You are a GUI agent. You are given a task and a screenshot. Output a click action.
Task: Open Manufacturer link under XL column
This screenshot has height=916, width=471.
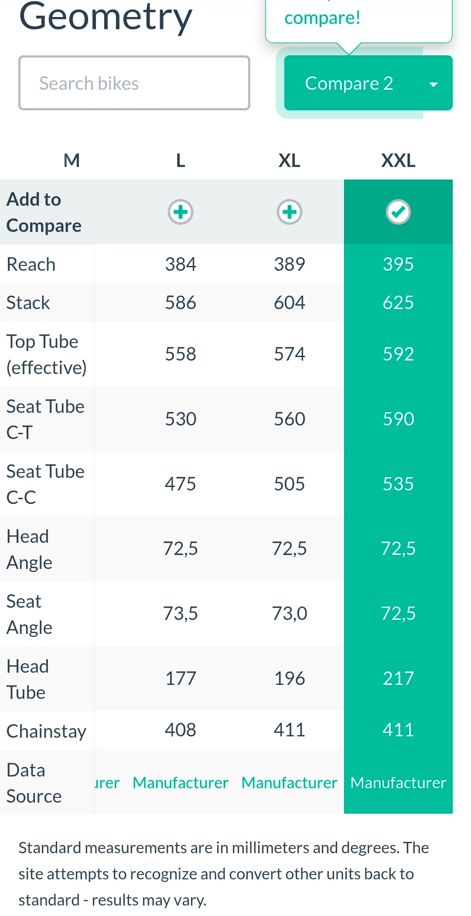pos(290,783)
